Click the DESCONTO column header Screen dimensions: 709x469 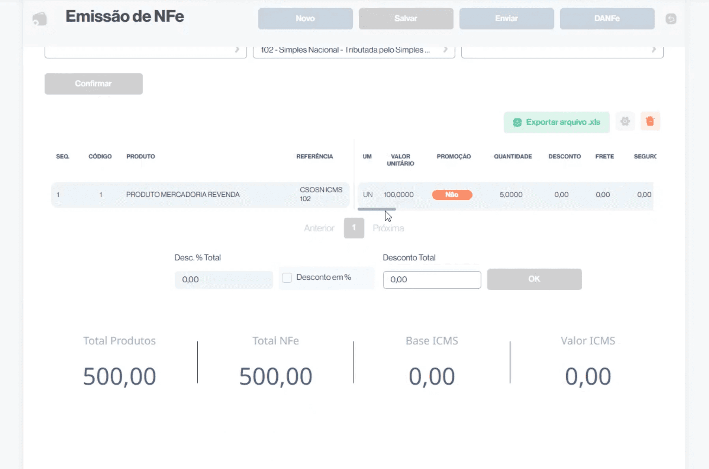(565, 156)
